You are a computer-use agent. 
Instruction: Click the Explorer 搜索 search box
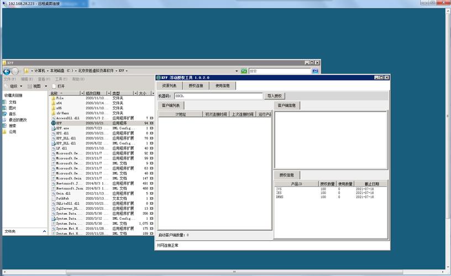280,71
